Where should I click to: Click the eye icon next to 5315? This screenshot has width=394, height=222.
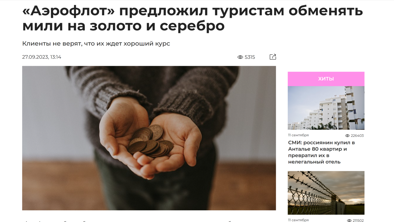240,57
